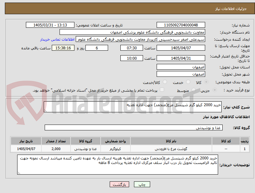The image size is (255, 193).
Task: Click the کد کالا column header
Action: (226, 141)
